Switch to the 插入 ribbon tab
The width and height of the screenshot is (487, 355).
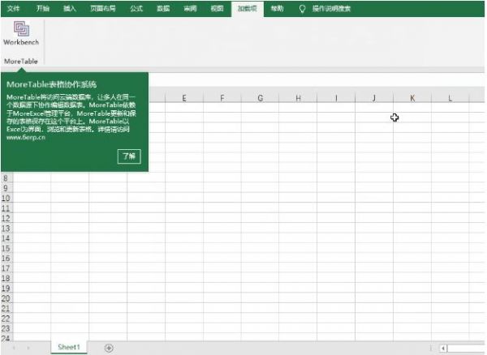(x=70, y=9)
